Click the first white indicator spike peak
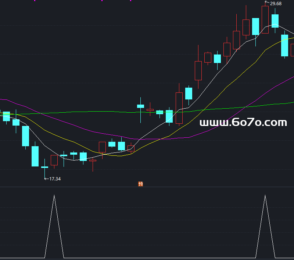This screenshot has width=294, height=260. point(54,196)
